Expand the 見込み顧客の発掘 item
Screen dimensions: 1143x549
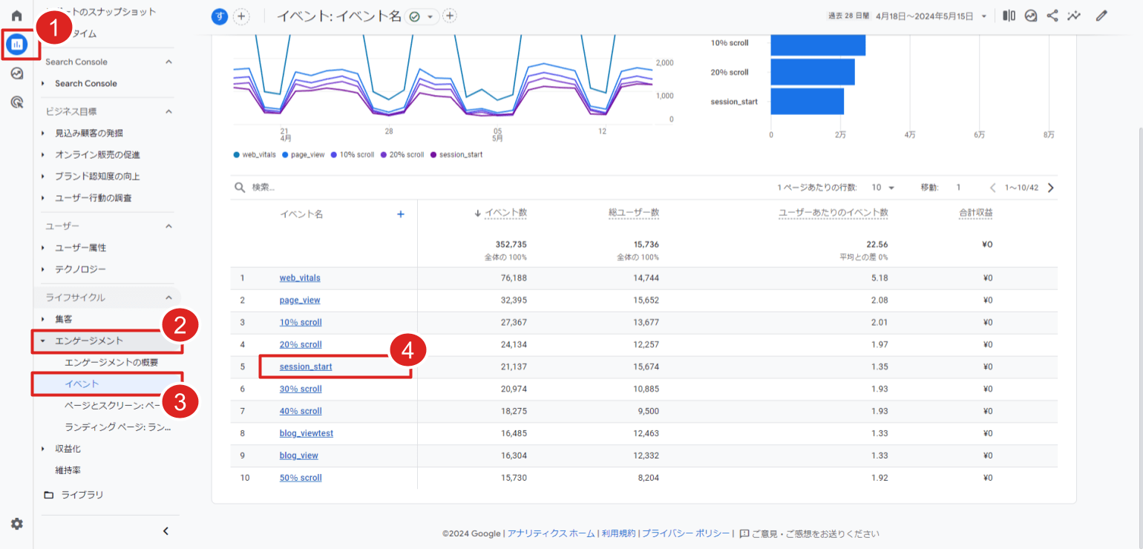(x=42, y=134)
